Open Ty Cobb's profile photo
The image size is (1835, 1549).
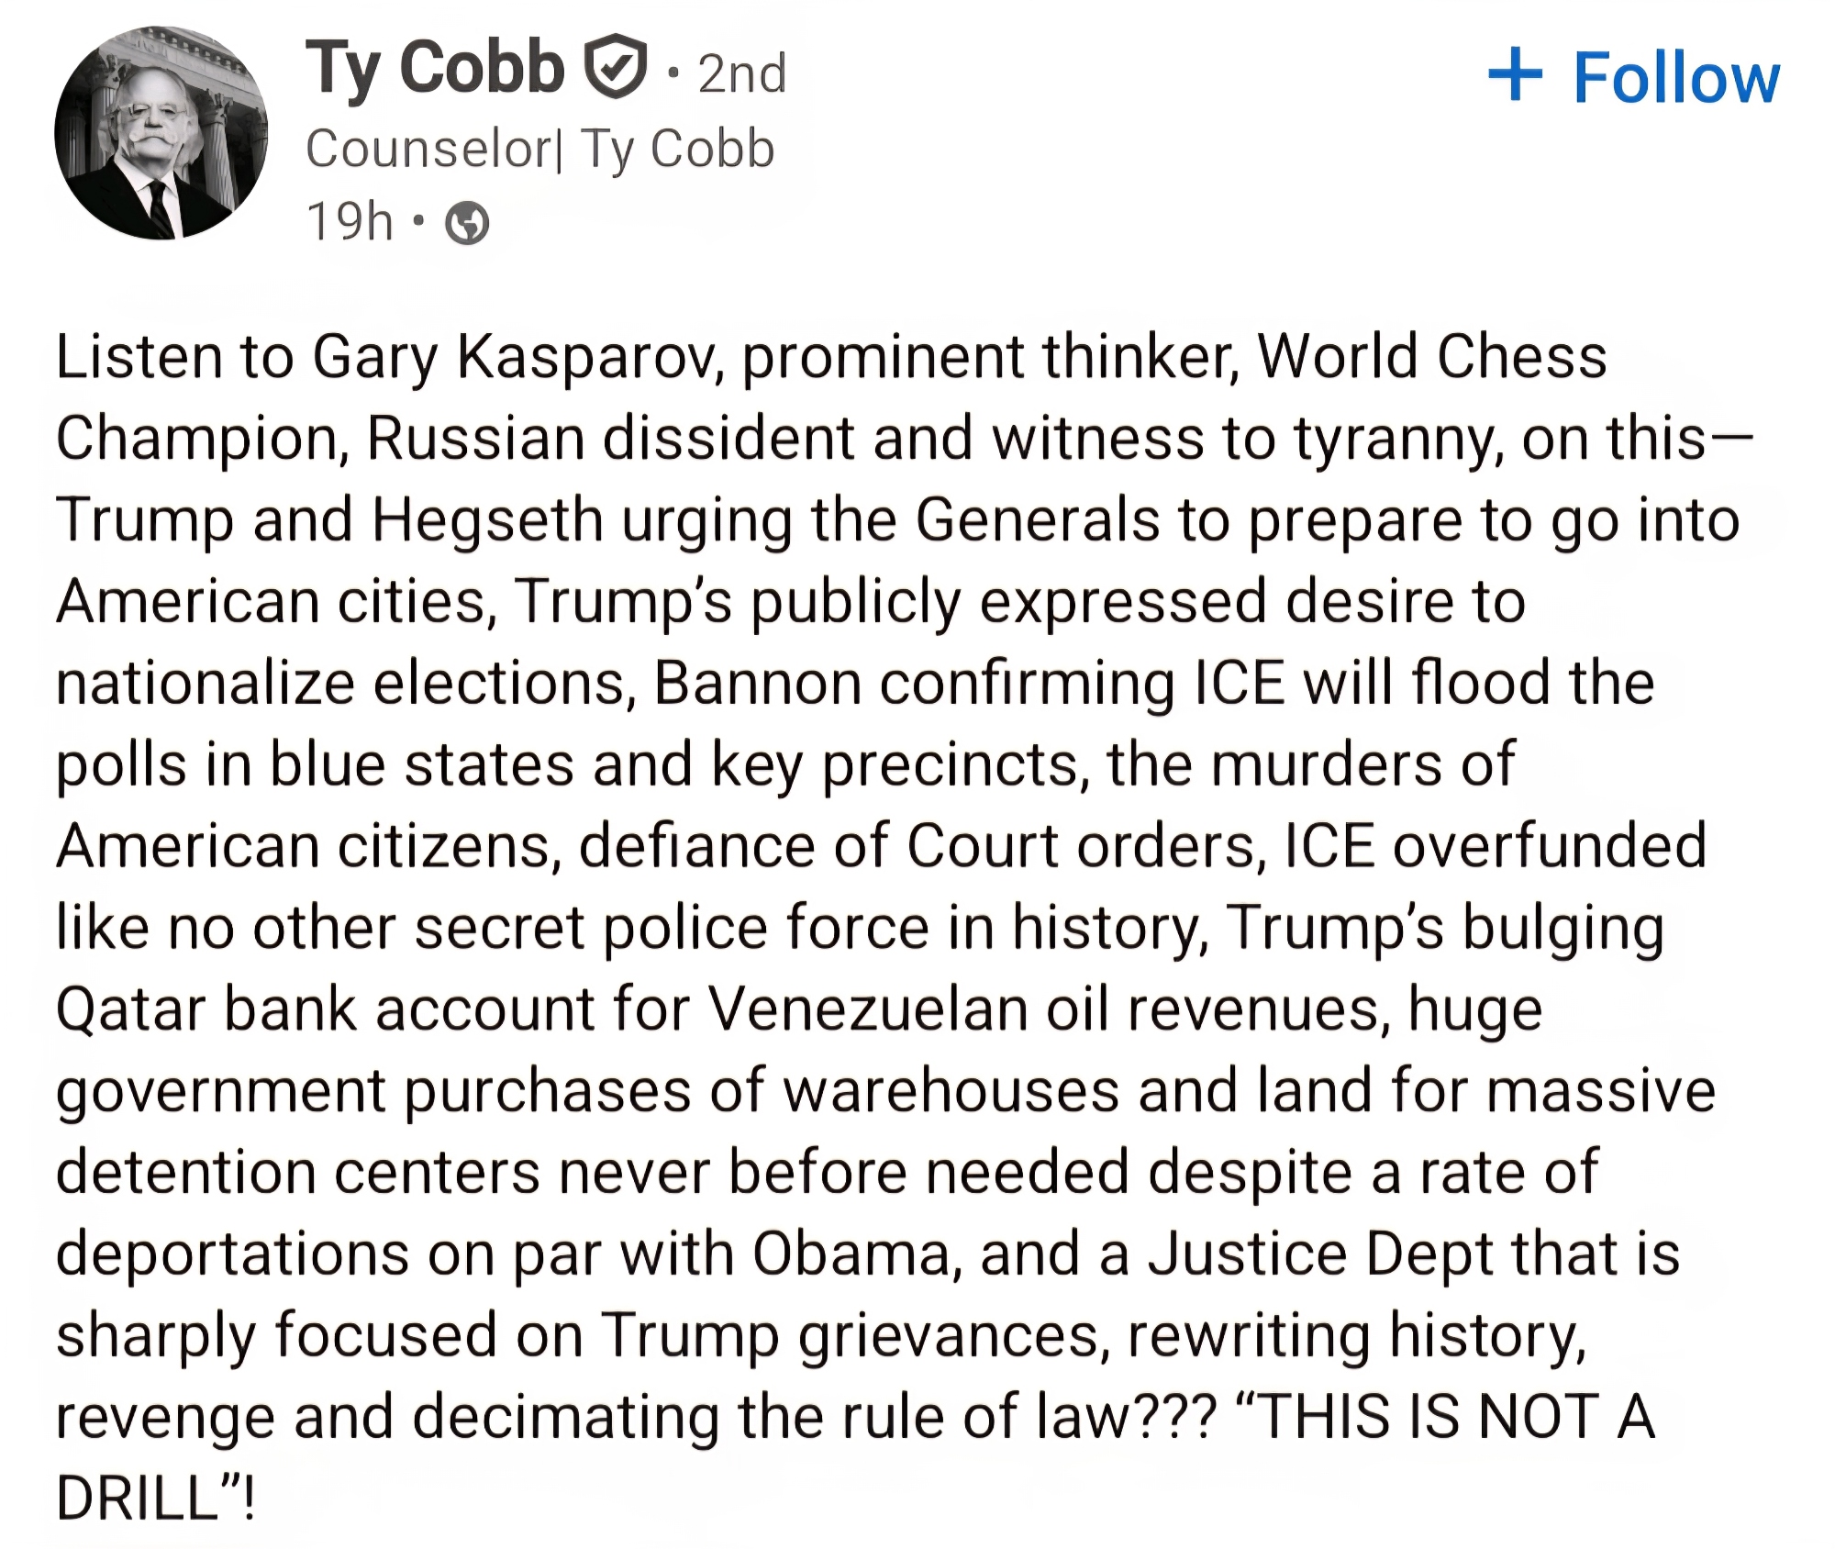tap(161, 133)
